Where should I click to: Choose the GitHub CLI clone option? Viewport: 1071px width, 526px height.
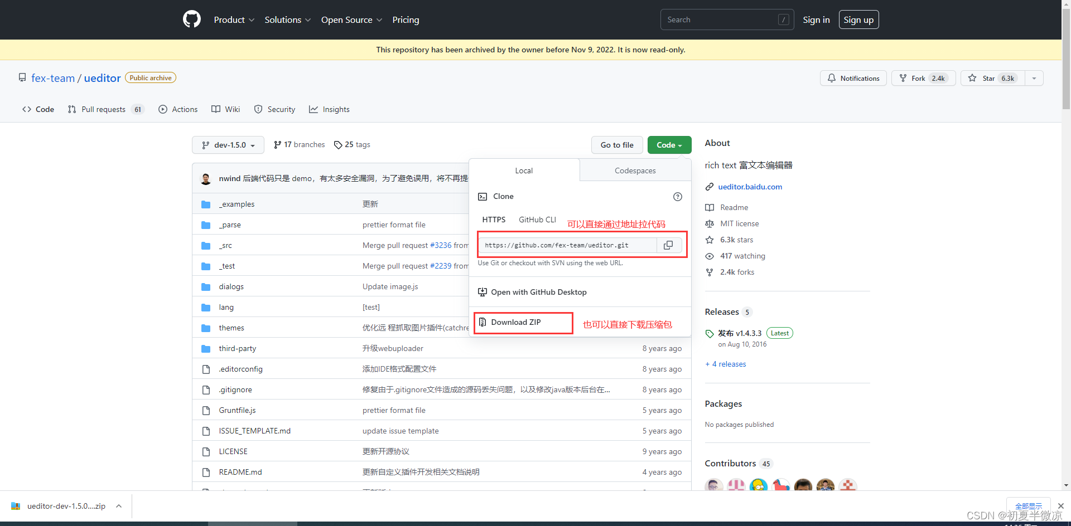pyautogui.click(x=537, y=220)
